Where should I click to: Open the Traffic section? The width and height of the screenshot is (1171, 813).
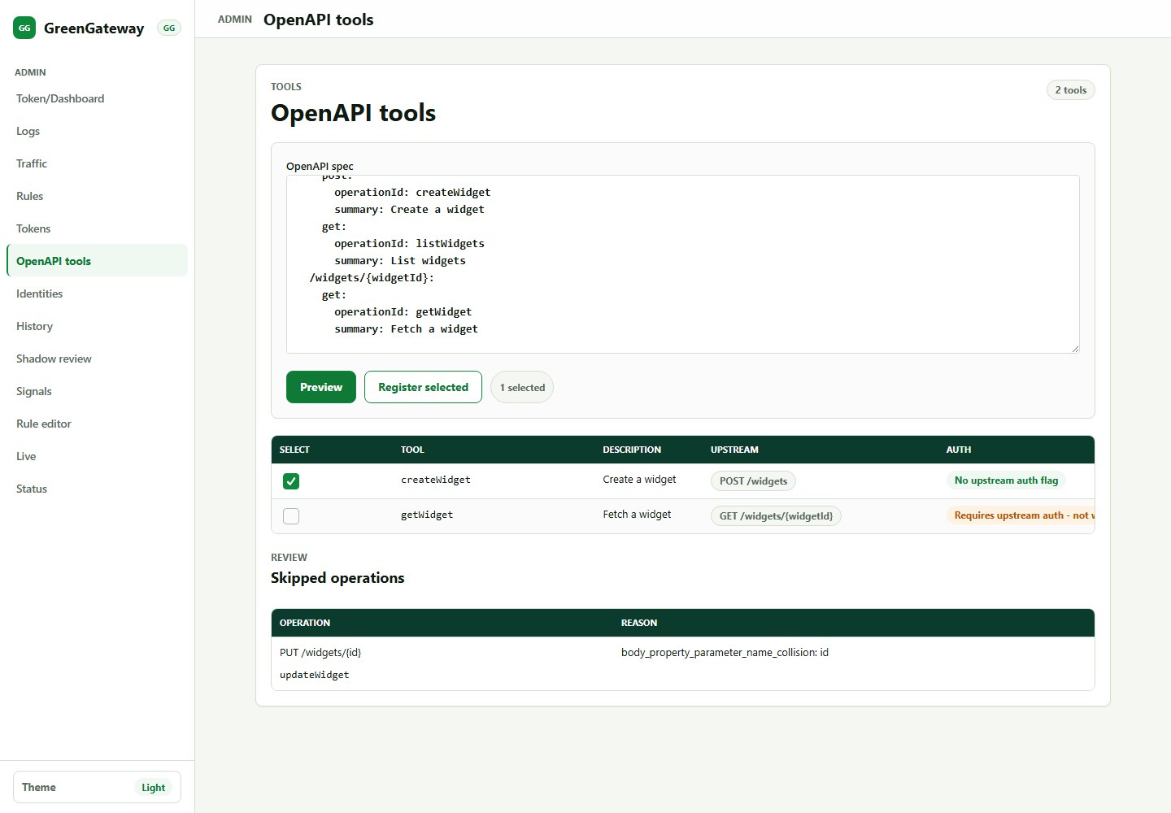(x=97, y=163)
